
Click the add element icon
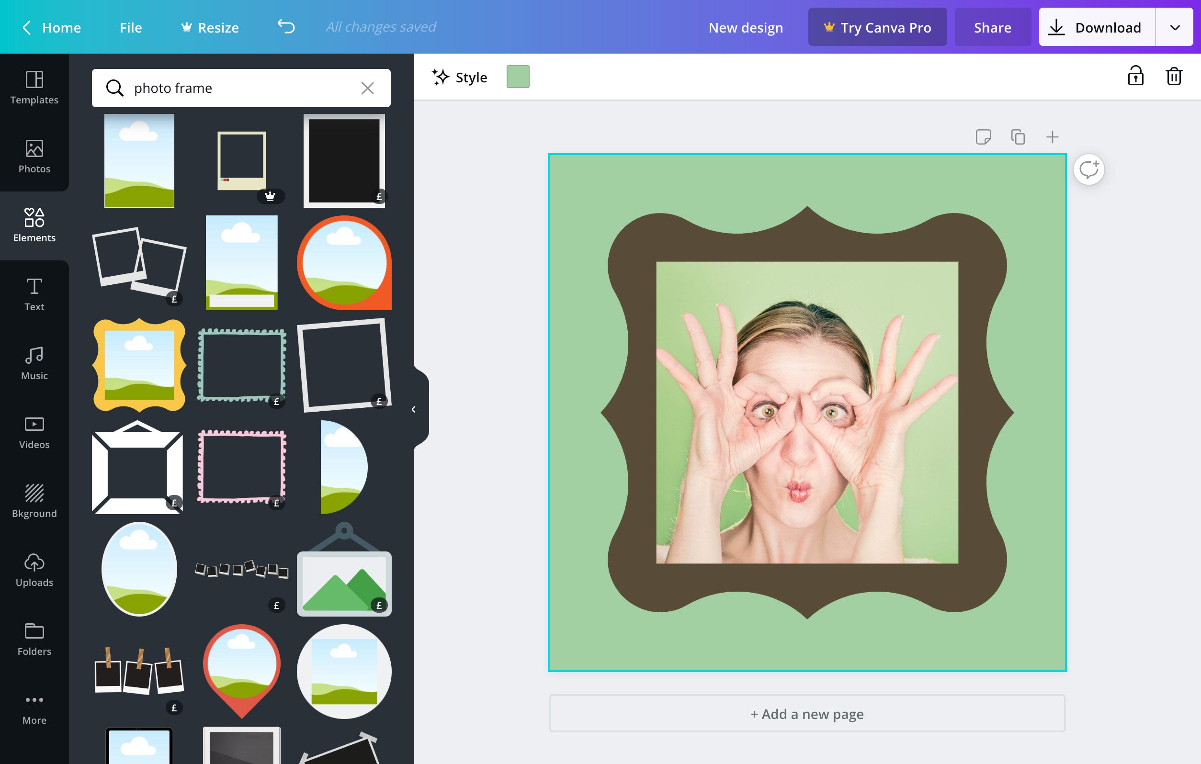pyautogui.click(x=1051, y=136)
